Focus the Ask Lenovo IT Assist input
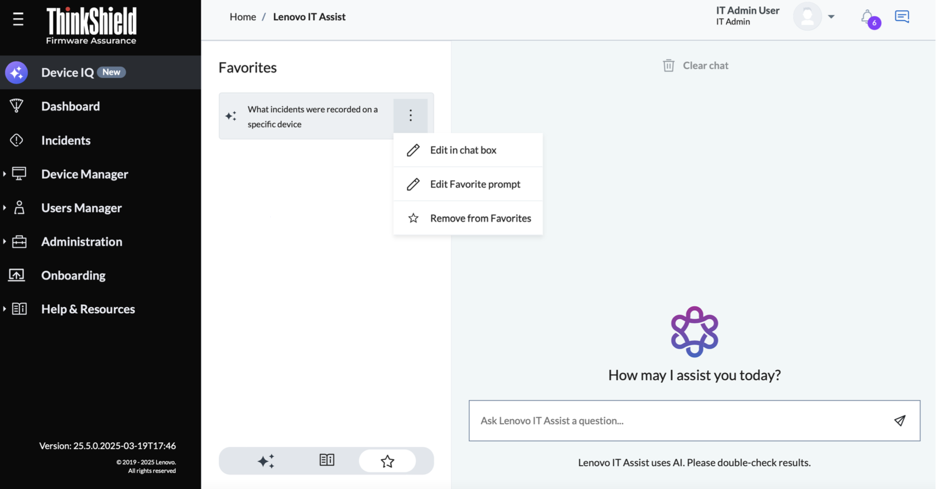 click(x=694, y=421)
